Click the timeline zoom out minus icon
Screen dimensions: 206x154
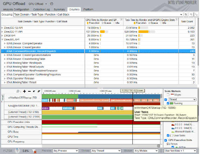(x=29, y=91)
